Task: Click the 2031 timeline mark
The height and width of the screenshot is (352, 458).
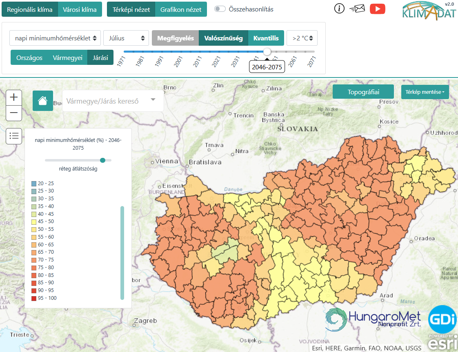Action: point(236,61)
